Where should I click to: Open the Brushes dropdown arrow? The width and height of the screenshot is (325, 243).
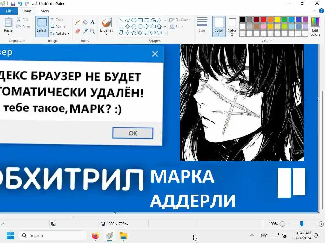tap(106, 34)
